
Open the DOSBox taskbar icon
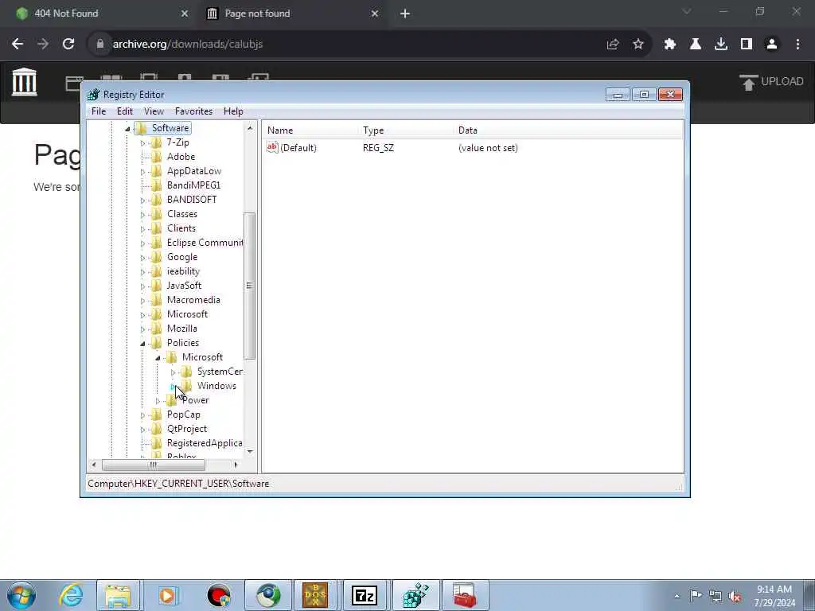pos(315,595)
